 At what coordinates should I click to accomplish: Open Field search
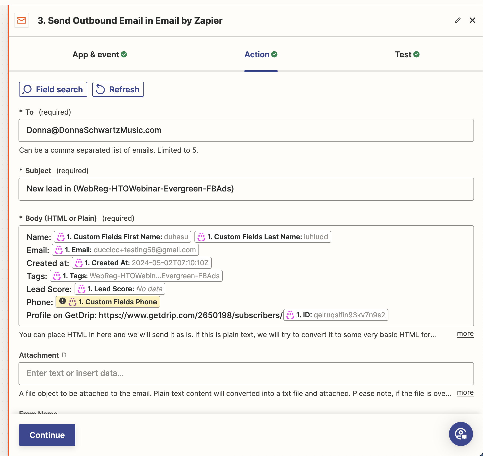(x=53, y=89)
